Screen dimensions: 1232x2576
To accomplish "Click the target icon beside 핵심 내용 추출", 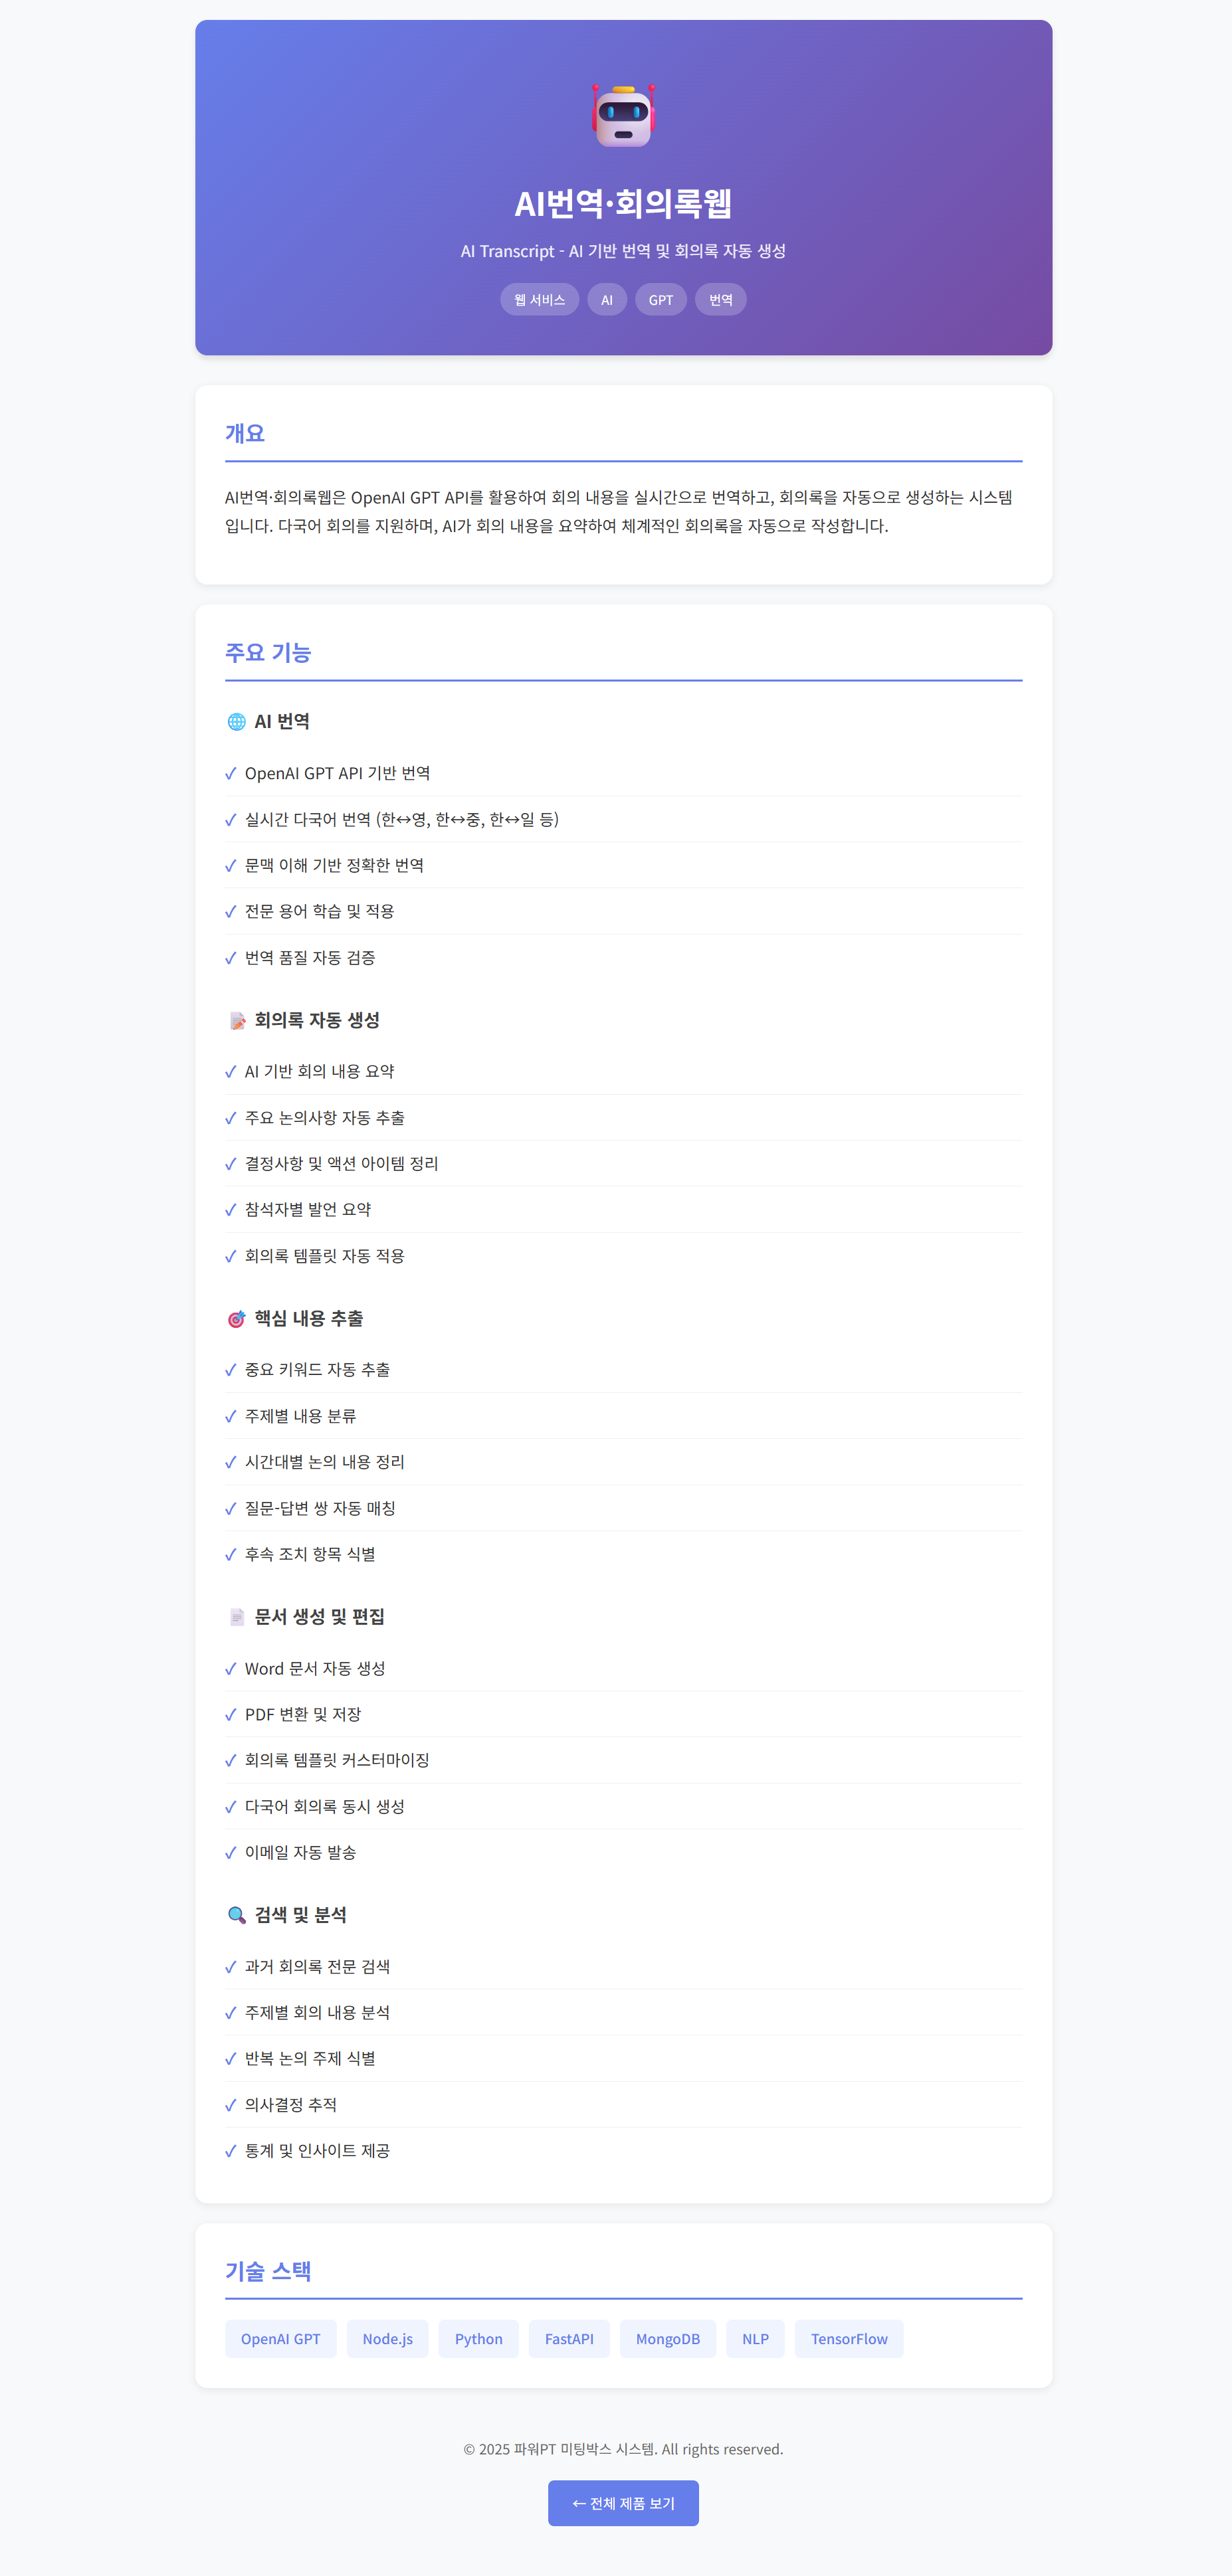I will pos(237,1319).
